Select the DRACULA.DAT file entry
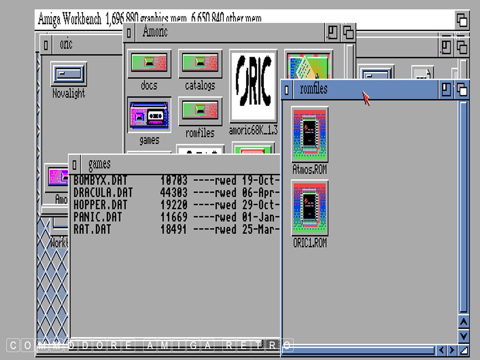 103,193
